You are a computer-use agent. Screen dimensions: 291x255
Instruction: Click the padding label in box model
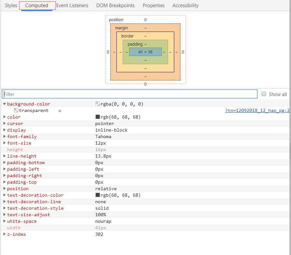(x=135, y=44)
